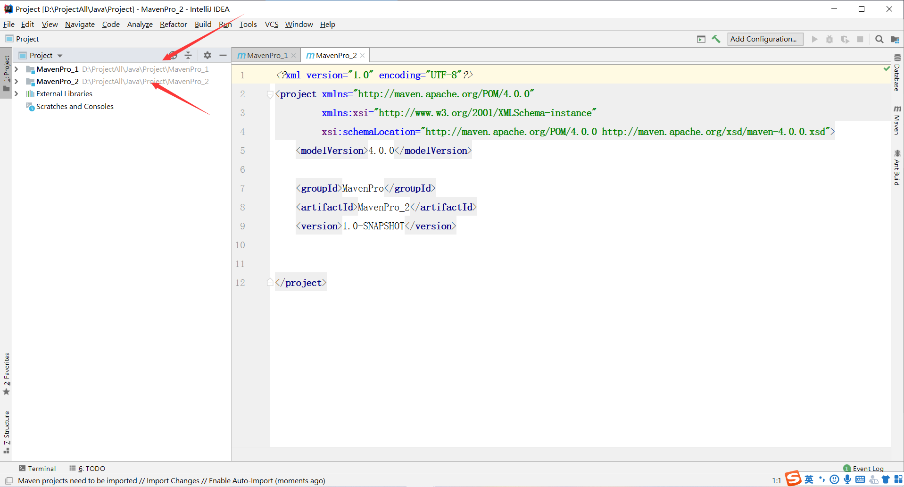Click the Debug bug icon
Viewport: 904px width, 487px height.
[829, 39]
